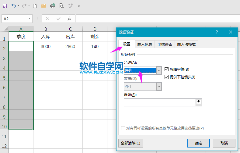Select column A header
The height and width of the screenshot is (153, 240).
(21, 29)
